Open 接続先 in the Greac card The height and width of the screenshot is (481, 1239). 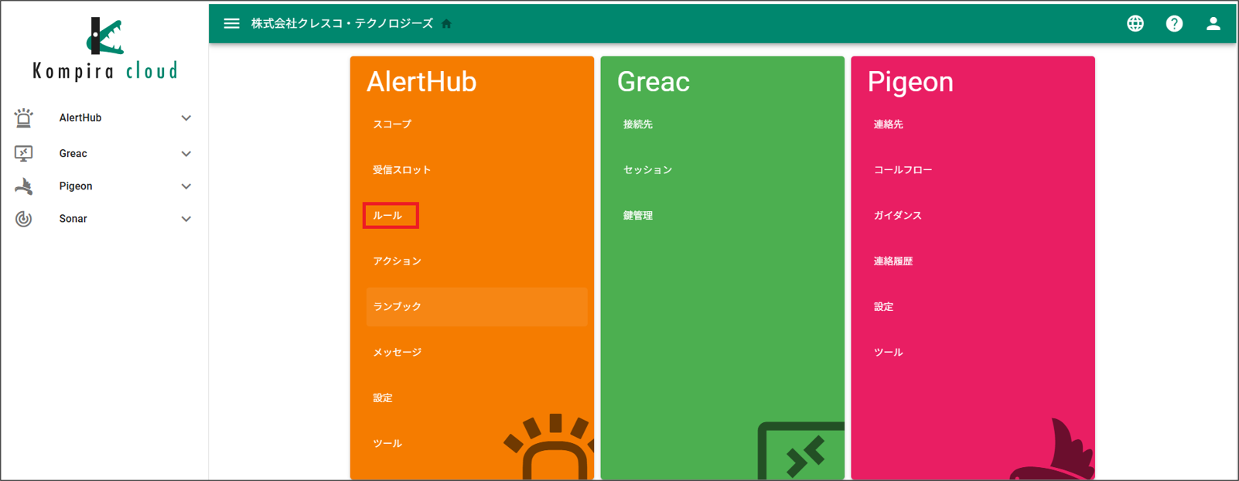[638, 125]
